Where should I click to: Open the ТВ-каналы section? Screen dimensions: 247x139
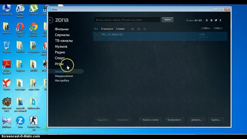click(64, 41)
